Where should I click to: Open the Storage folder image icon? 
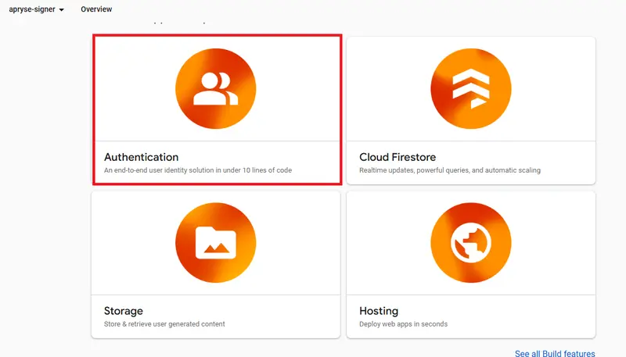216,243
